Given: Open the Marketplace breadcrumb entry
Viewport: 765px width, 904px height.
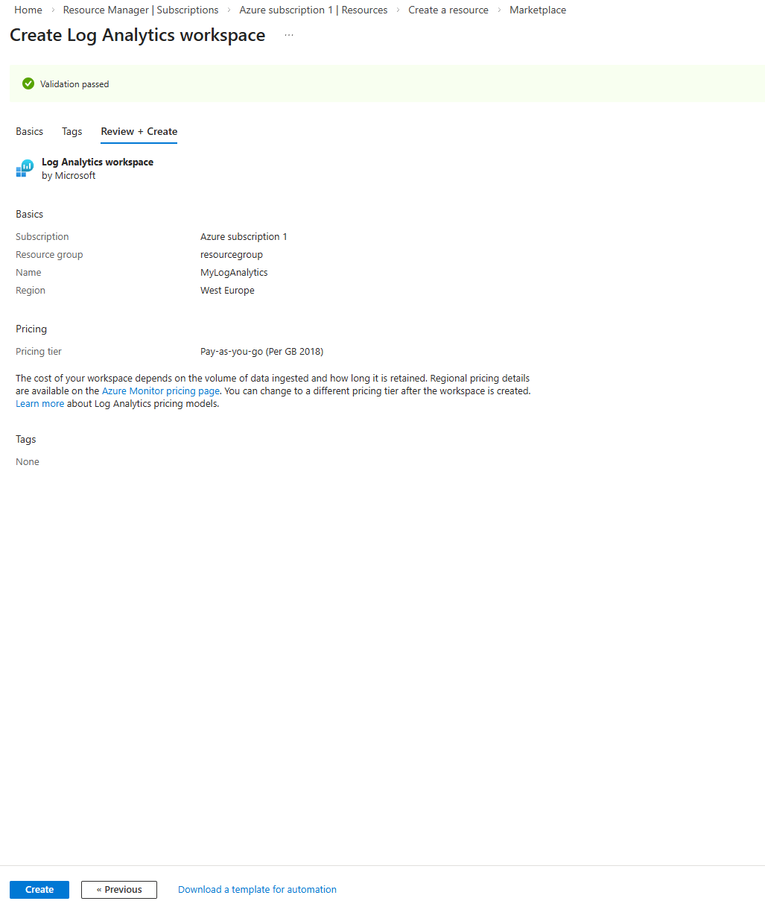Looking at the screenshot, I should (537, 10).
